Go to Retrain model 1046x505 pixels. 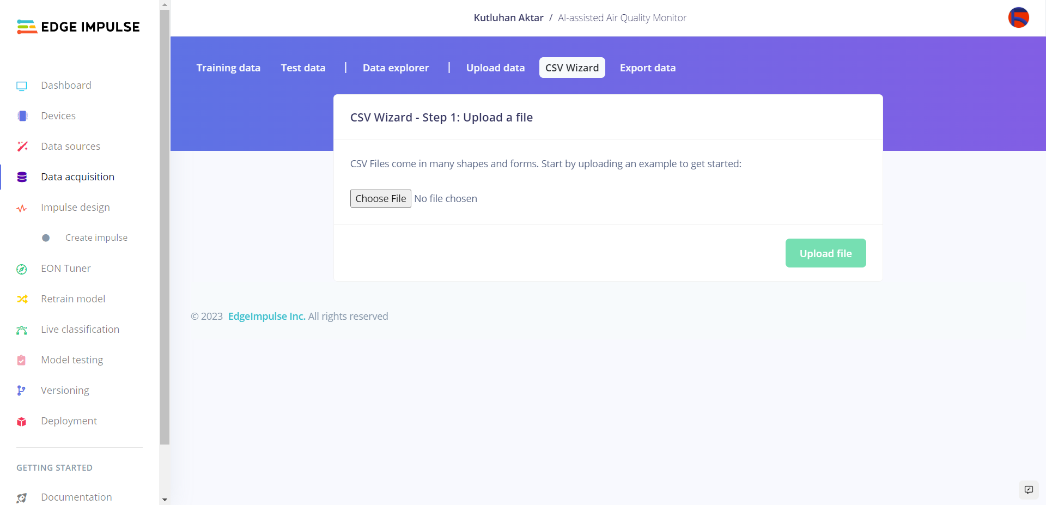(73, 299)
